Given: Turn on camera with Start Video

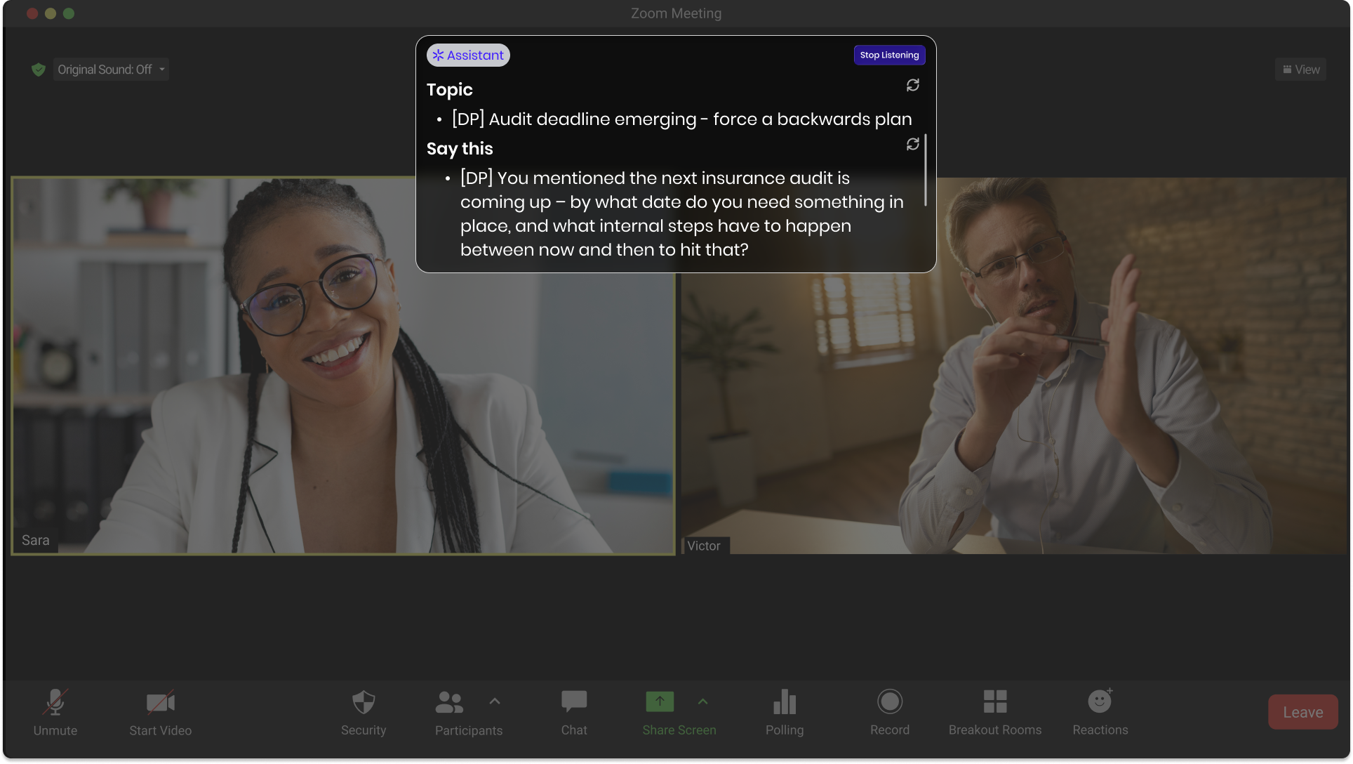Looking at the screenshot, I should point(160,702).
